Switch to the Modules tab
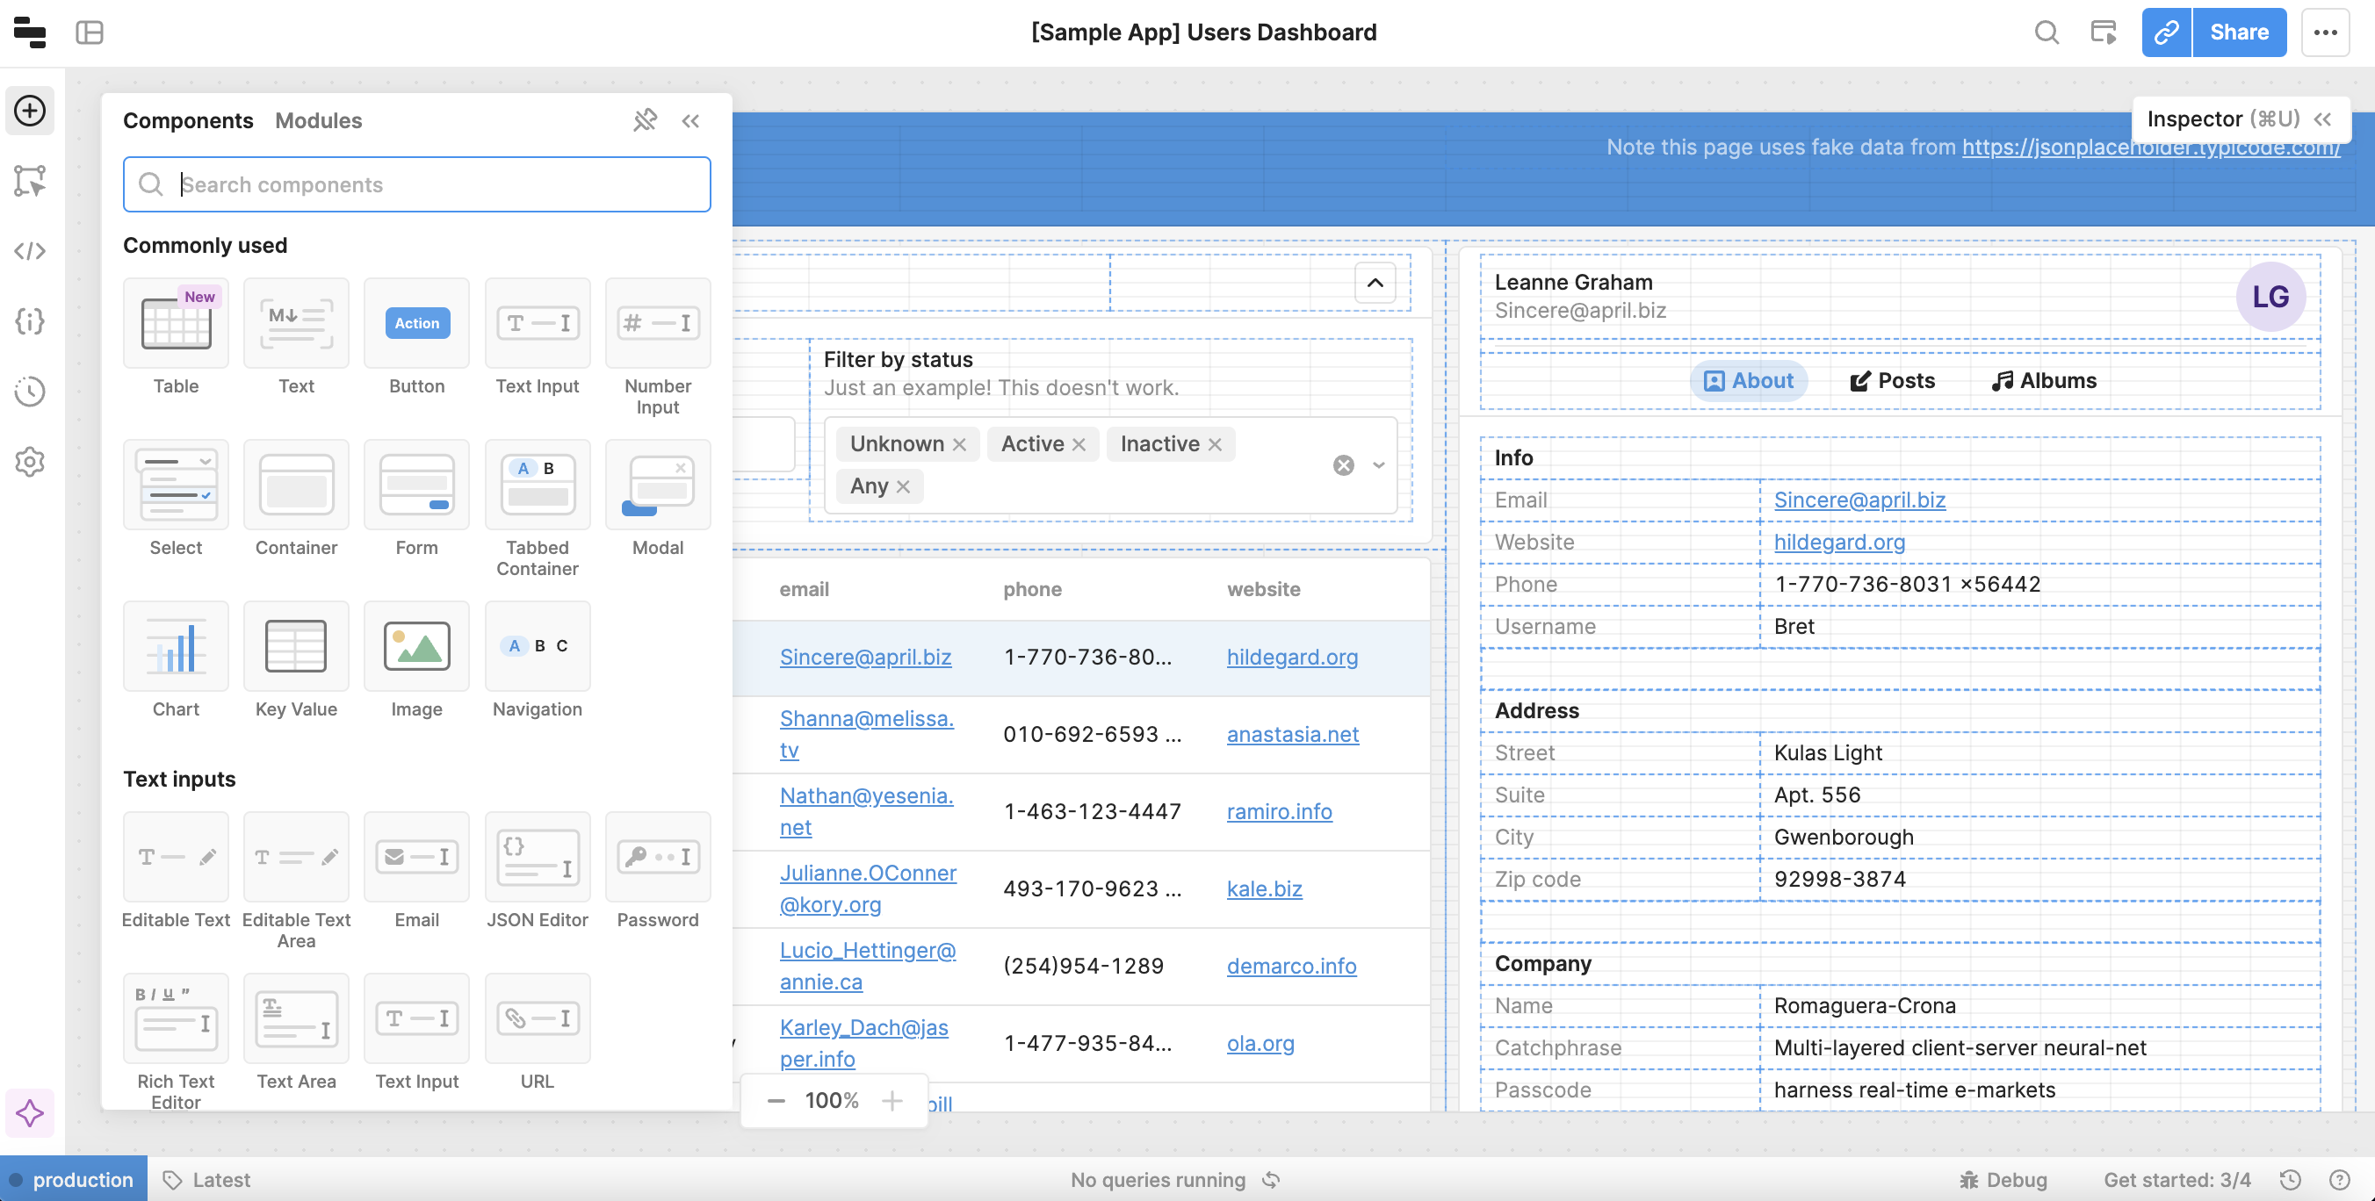 (x=318, y=121)
